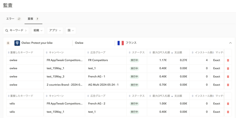Collapse the Owlee: Protect your bike group

(x=230, y=43)
